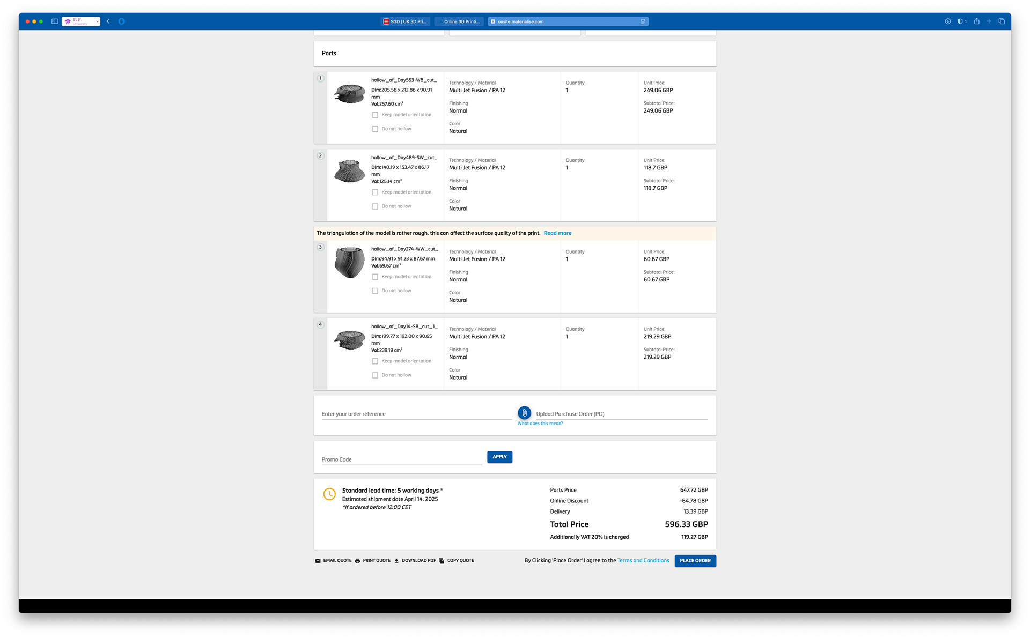
Task: Click the Print Quote printer icon
Action: (x=357, y=561)
